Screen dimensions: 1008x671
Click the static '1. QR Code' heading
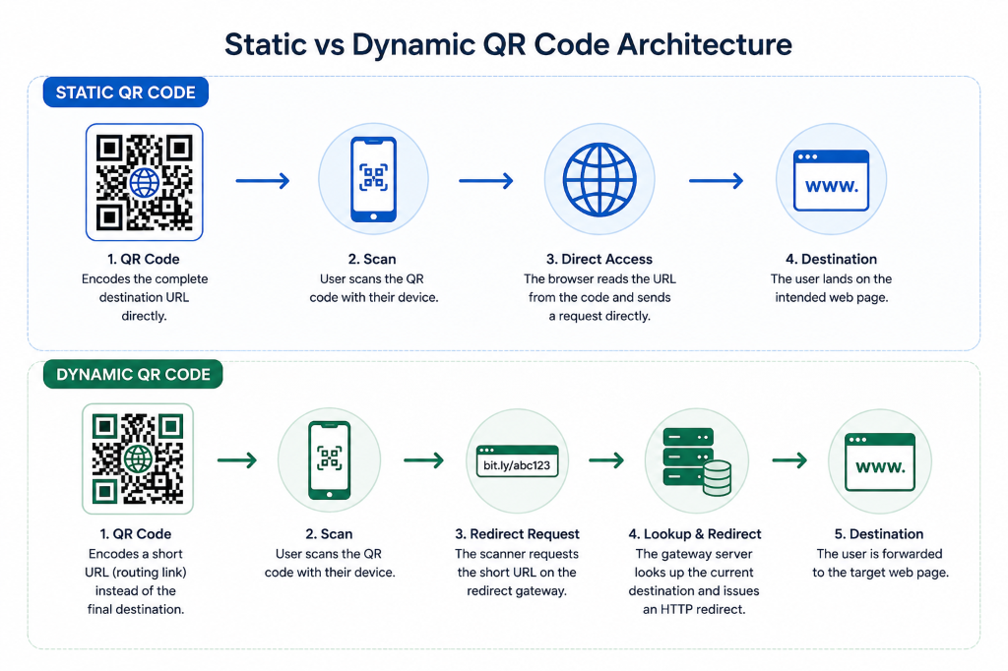pos(144,259)
